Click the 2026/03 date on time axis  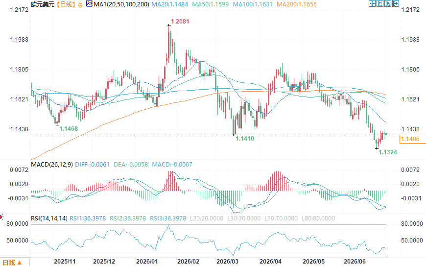(227, 262)
